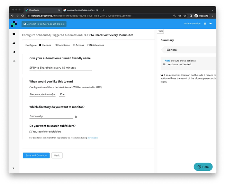Open browser three-dot menu
This screenshot has width=225, height=185.
click(213, 16)
